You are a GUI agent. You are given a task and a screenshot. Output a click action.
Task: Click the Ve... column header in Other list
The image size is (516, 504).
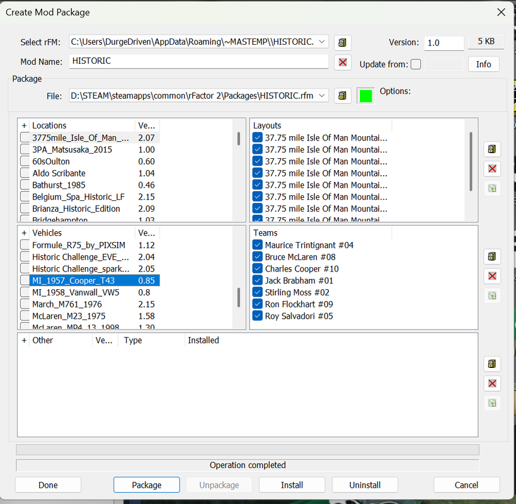point(105,340)
